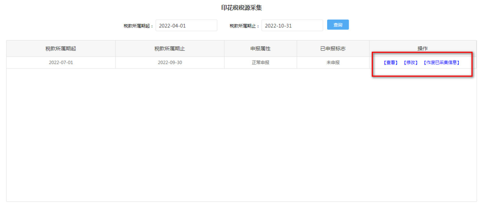Click the 【修改】 link
482x208 pixels.
[x=411, y=63]
